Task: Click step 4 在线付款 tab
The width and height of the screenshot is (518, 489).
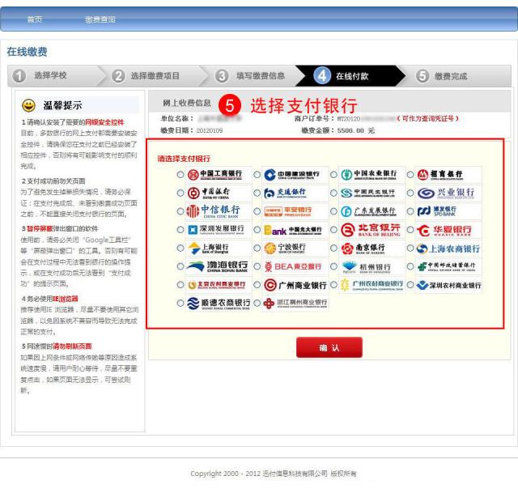Action: (350, 75)
